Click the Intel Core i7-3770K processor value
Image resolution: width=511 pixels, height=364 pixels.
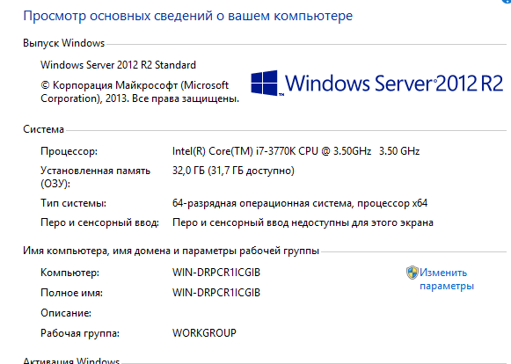point(296,151)
